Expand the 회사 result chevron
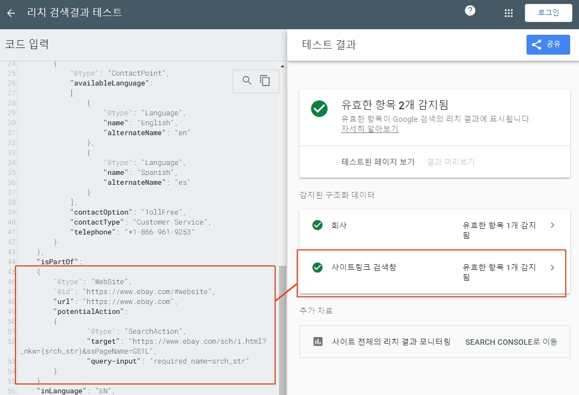Screen dimensions: 579x395 point(552,225)
